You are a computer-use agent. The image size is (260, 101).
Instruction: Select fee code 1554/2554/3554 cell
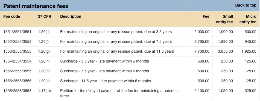click(17, 61)
